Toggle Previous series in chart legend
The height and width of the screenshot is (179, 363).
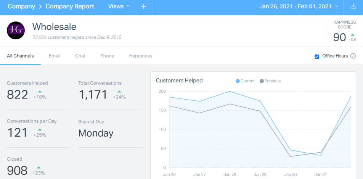(270, 81)
